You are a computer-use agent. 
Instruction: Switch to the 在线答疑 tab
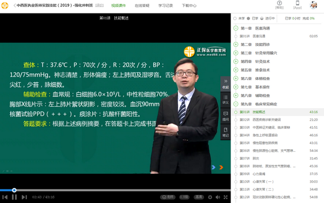click(142, 5)
